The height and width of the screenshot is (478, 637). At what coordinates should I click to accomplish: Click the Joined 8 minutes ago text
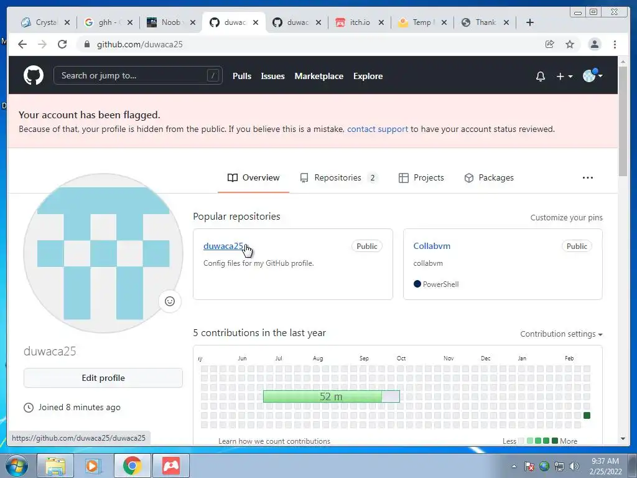point(79,407)
